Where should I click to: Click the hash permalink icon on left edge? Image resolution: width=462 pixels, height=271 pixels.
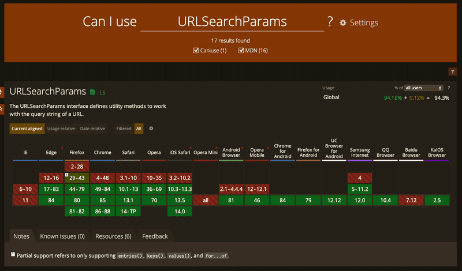click(x=2, y=92)
